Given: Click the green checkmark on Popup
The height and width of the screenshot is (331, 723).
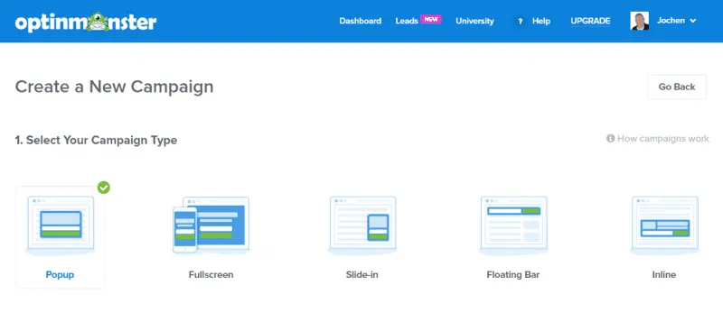Looking at the screenshot, I should (x=104, y=188).
